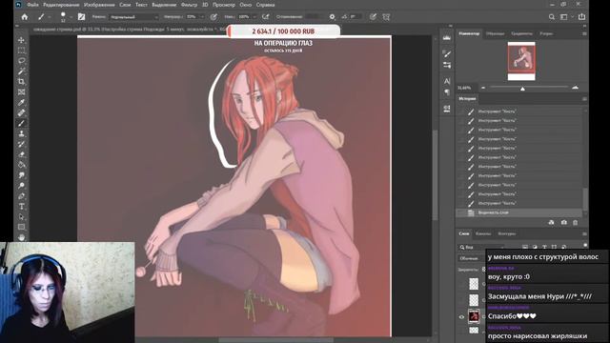This screenshot has height=343, width=610.
Task: Show the bottom layer below the visible one
Action: (461, 331)
